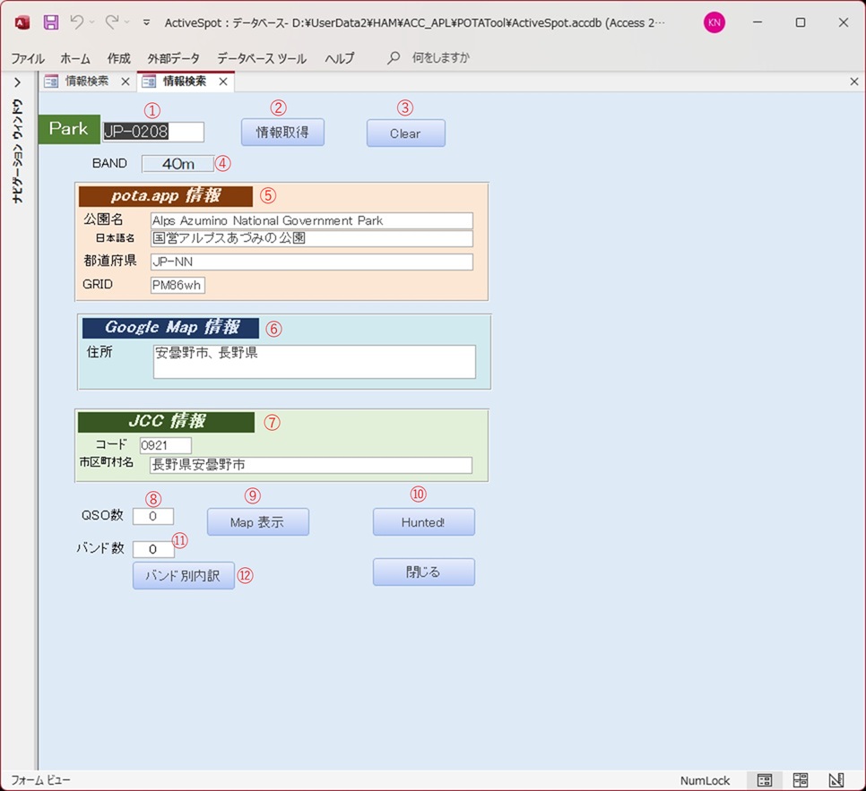Click the Redo arrow icon

[112, 22]
